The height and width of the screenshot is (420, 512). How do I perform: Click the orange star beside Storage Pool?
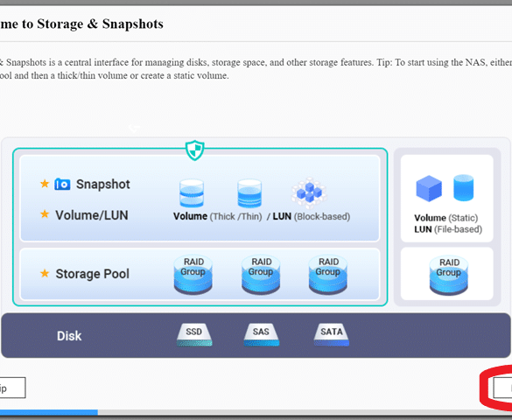coord(45,273)
